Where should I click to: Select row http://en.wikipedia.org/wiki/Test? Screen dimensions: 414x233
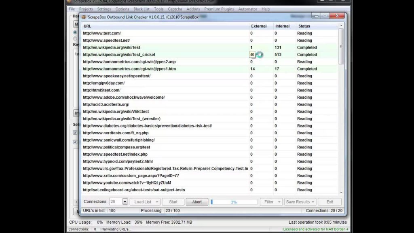coord(210,48)
